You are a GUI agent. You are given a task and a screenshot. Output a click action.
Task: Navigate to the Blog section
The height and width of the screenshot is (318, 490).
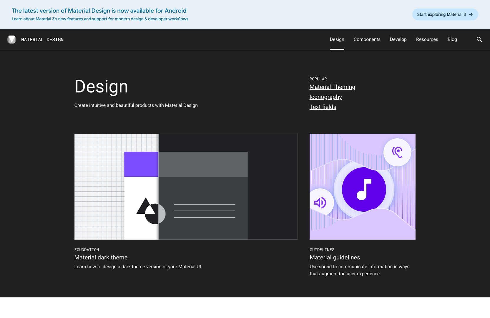[x=452, y=39]
